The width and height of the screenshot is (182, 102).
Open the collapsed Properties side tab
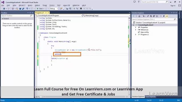tap(180, 15)
